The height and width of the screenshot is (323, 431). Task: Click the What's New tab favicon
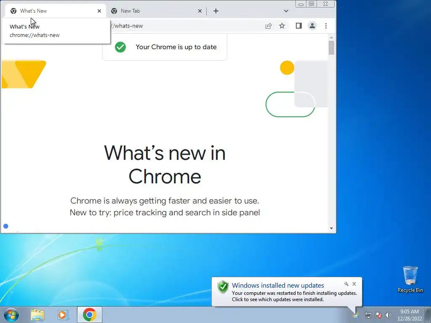click(13, 11)
